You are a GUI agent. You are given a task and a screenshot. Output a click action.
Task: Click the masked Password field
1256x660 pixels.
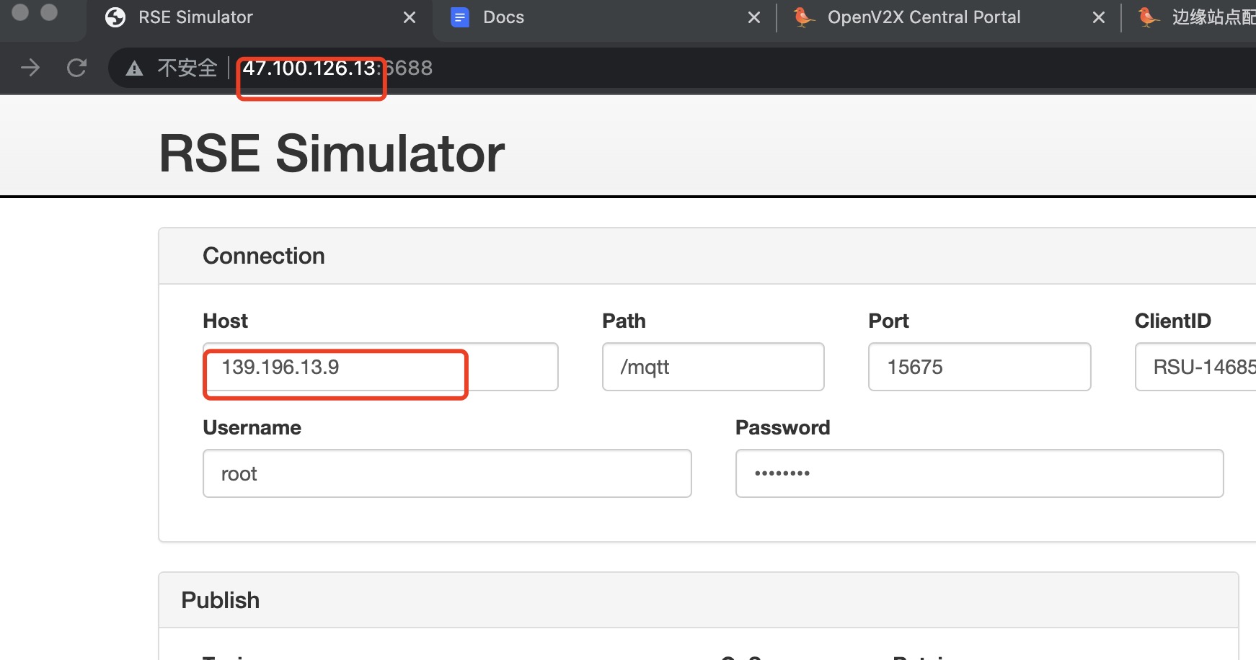click(x=978, y=473)
